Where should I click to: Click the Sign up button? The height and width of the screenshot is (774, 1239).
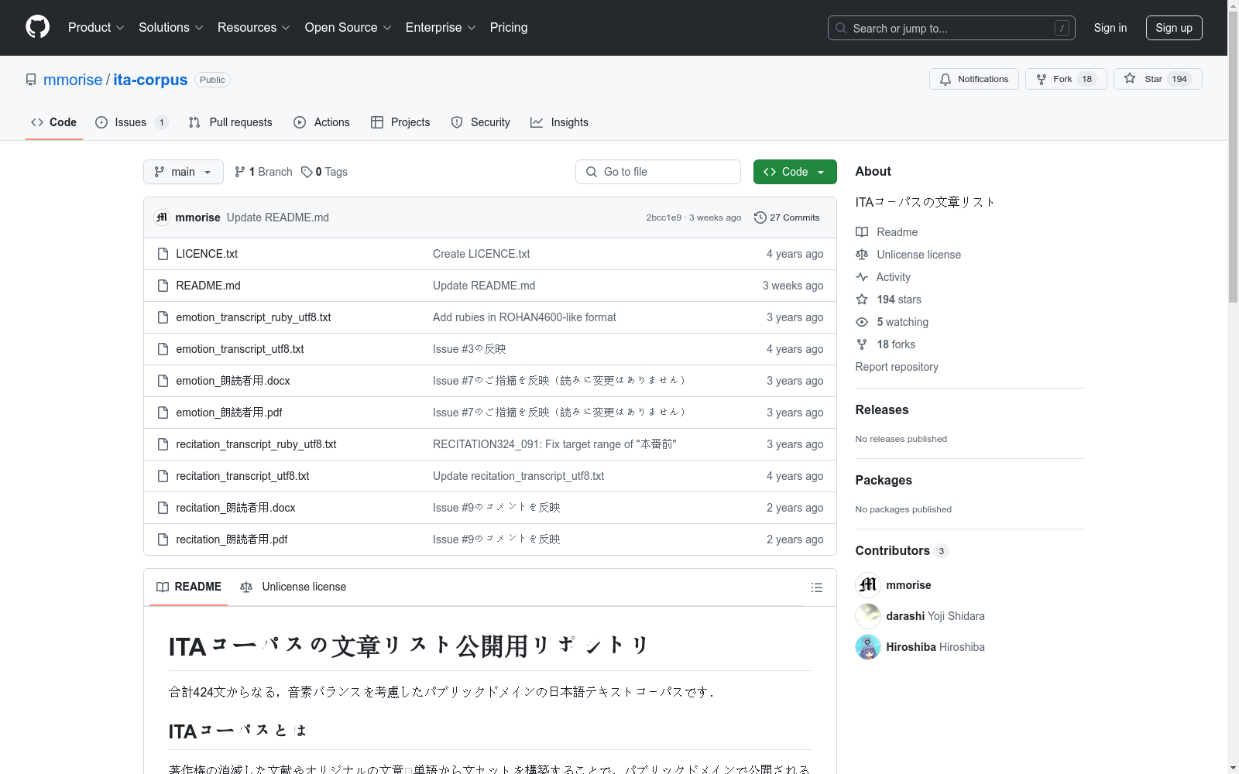click(1174, 28)
